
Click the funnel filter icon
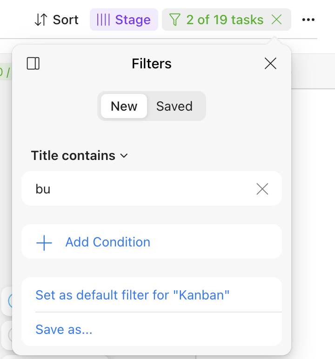(x=174, y=20)
